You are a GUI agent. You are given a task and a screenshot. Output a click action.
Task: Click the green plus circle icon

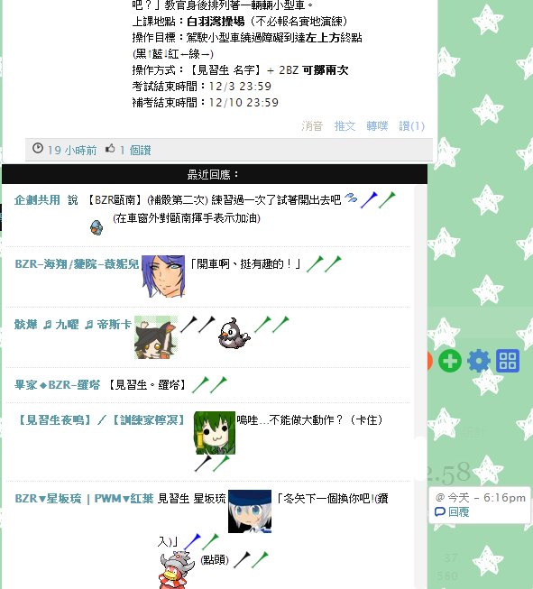pos(450,361)
